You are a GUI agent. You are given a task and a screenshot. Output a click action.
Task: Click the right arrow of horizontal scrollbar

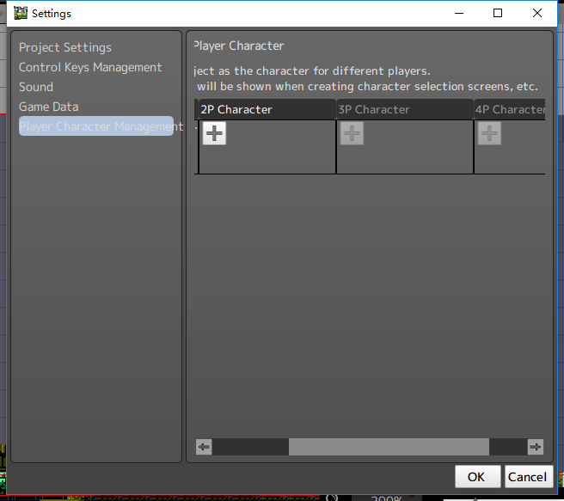coord(536,447)
